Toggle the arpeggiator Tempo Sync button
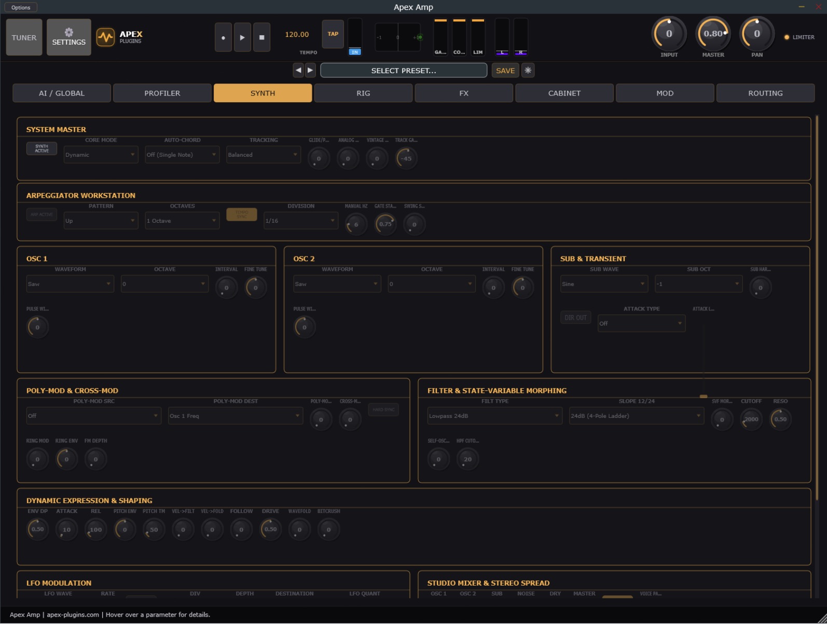This screenshot has width=827, height=624. (x=242, y=214)
